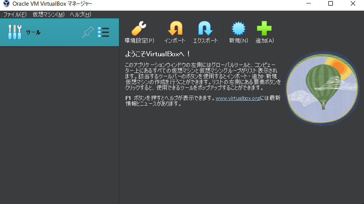Viewport: 364px width, 204px height.
Task: Follow the www.virtualbox.org link
Action: click(238, 98)
